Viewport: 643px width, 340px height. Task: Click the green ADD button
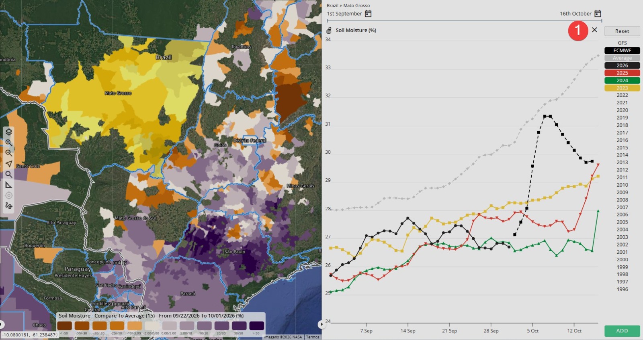click(x=622, y=331)
